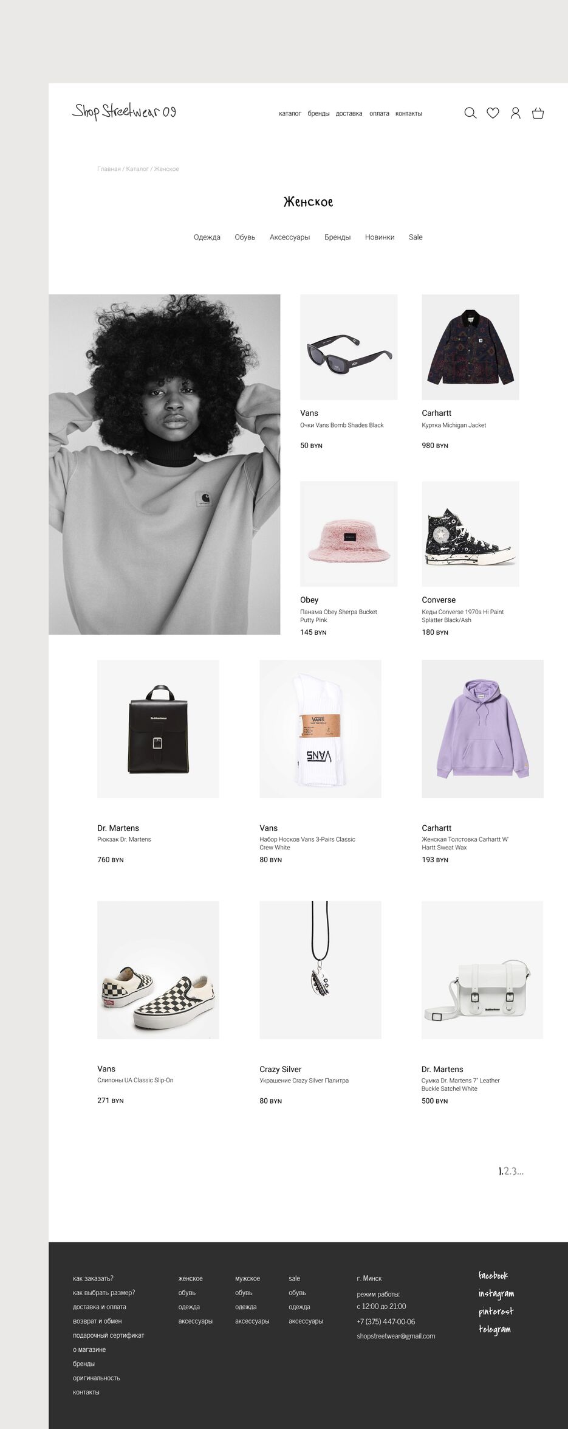Go to Каталог in the breadcrumb
This screenshot has width=568, height=1429.
(137, 169)
